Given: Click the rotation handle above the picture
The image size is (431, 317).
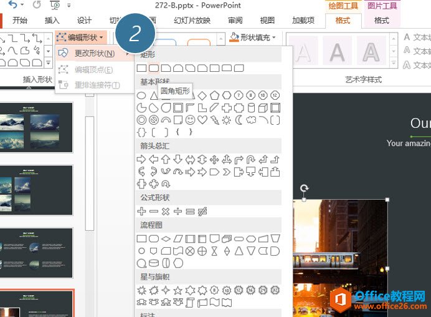Looking at the screenshot, I should [304, 188].
